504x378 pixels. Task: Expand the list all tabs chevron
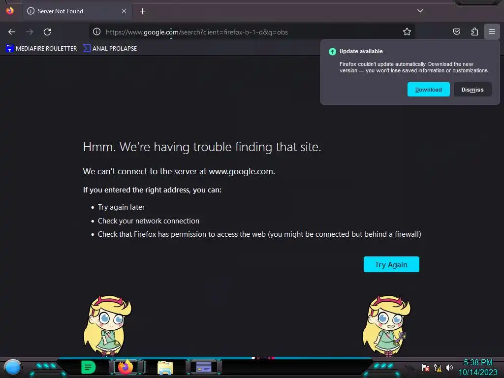pyautogui.click(x=420, y=11)
